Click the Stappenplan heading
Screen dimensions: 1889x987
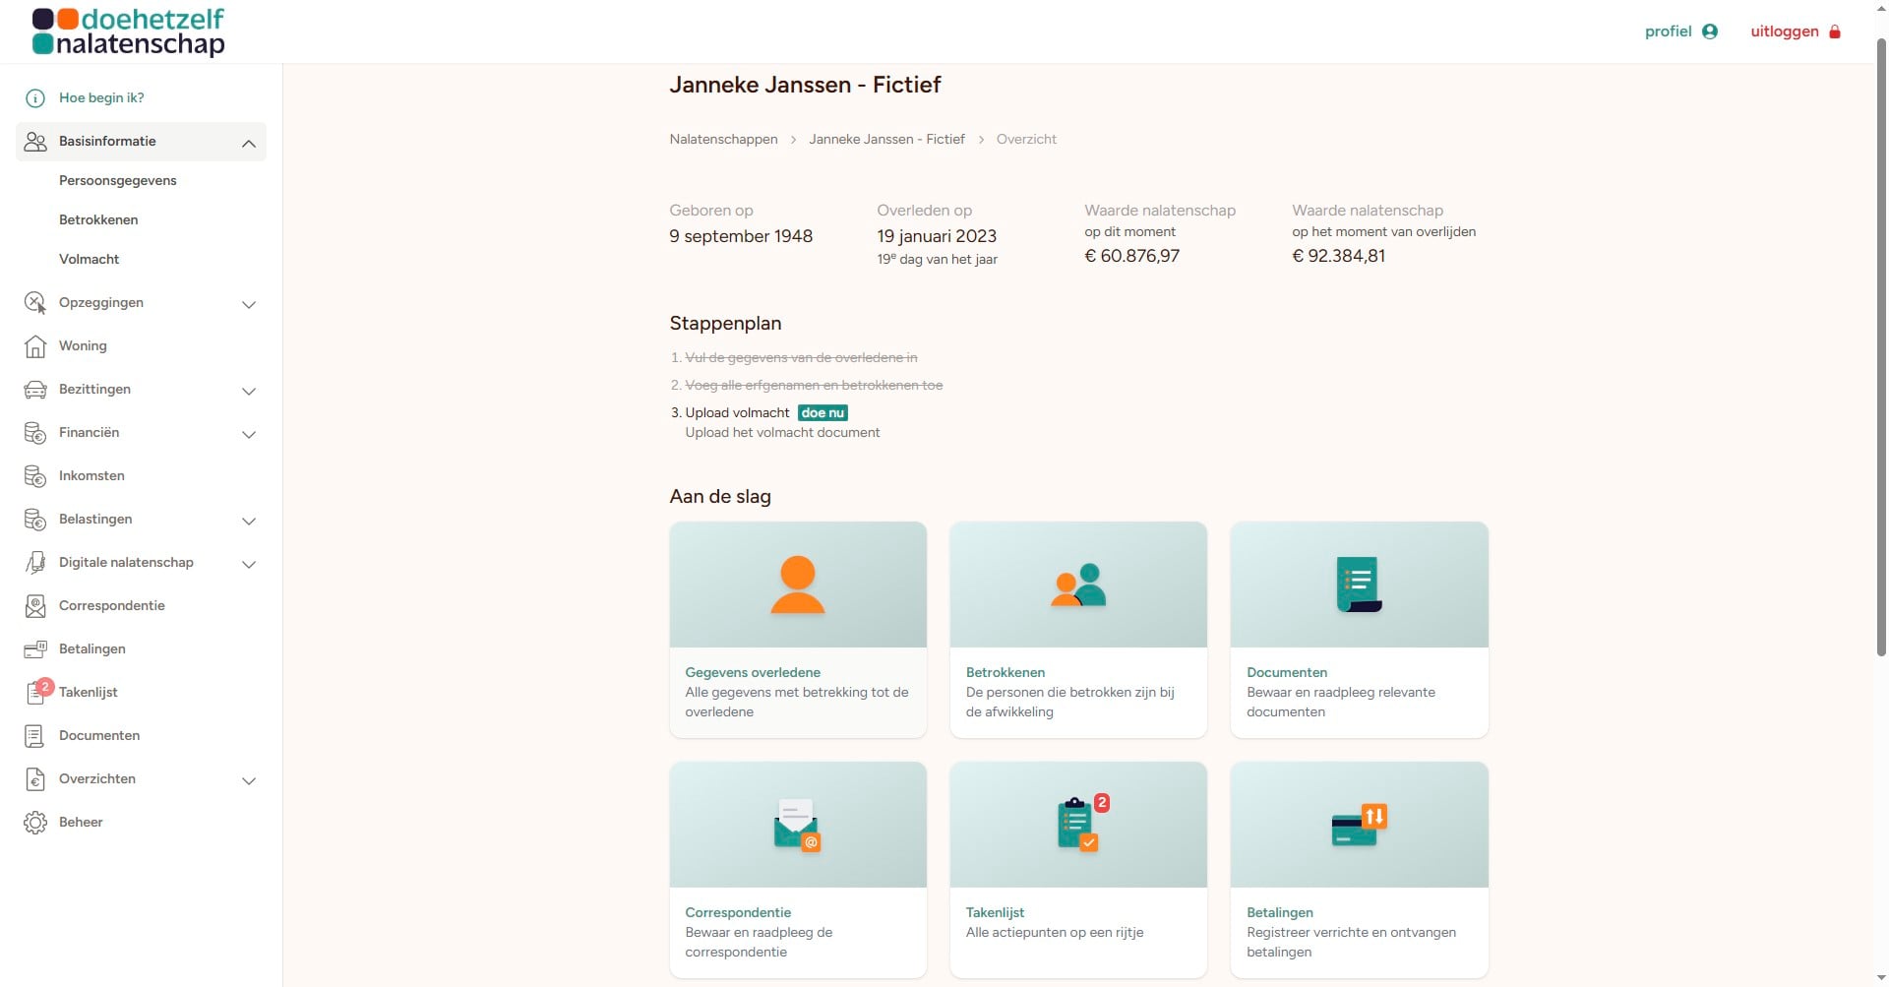coord(725,324)
